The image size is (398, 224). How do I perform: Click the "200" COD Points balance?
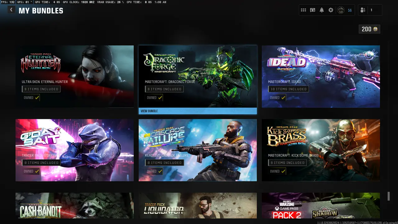pyautogui.click(x=367, y=29)
